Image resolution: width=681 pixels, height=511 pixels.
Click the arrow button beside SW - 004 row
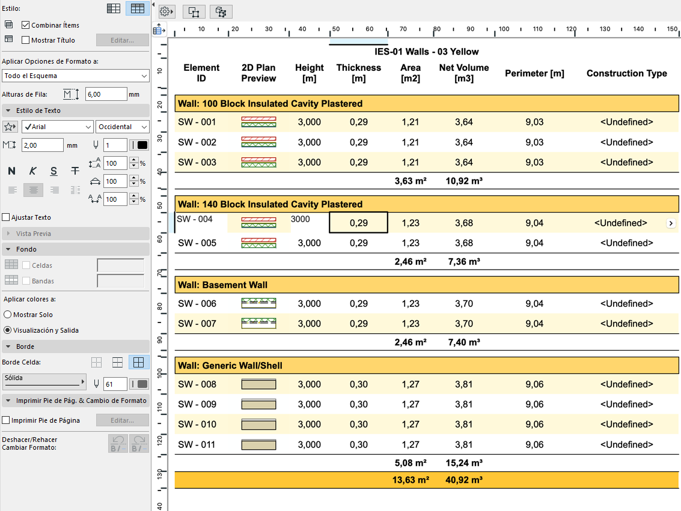pos(671,223)
